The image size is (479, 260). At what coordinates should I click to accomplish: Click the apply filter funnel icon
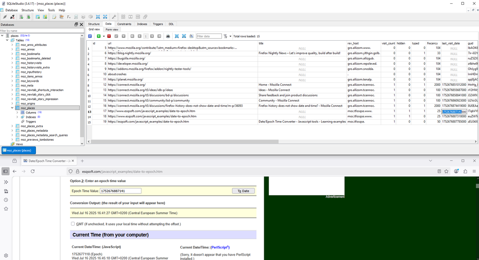point(225,36)
